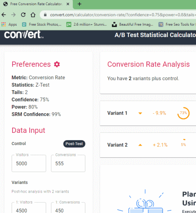Viewport: 196px width, 213px height.
Task: Click the 73% circular confidence gauge
Action: pyautogui.click(x=183, y=113)
